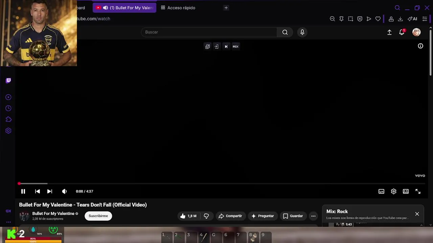
Task: Open sidebar Settings gear icon
Action: click(x=8, y=131)
